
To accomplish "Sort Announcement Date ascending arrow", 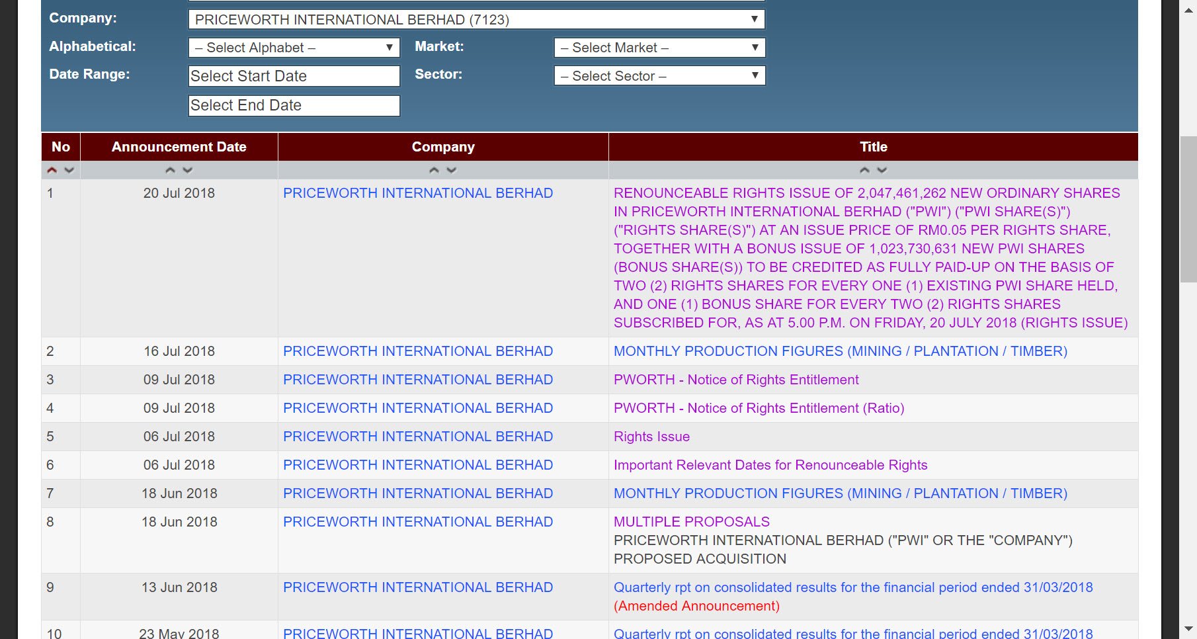I will pyautogui.click(x=170, y=170).
